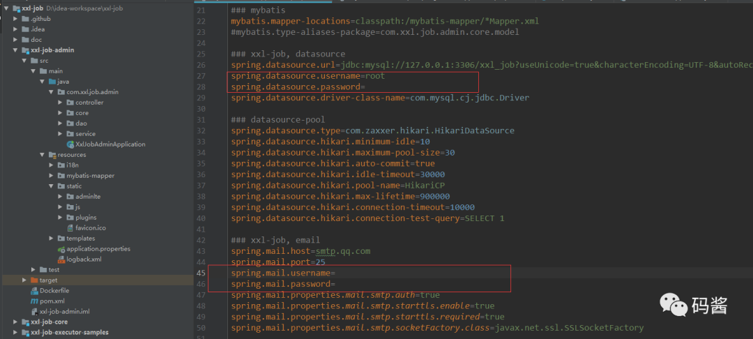Click the 'spring.datasource.password=' line
The width and height of the screenshot is (753, 339).
(298, 87)
